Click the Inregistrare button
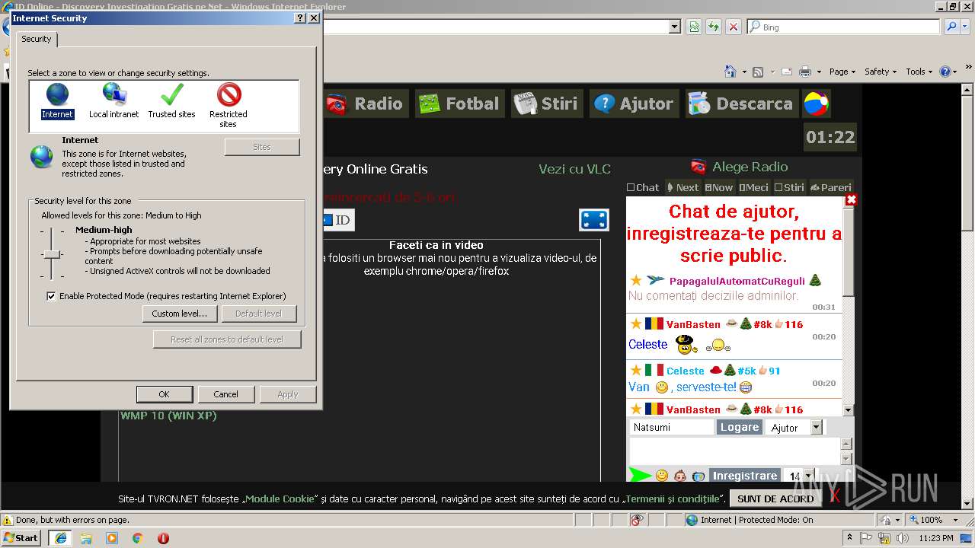This screenshot has height=548, width=975. 745,476
